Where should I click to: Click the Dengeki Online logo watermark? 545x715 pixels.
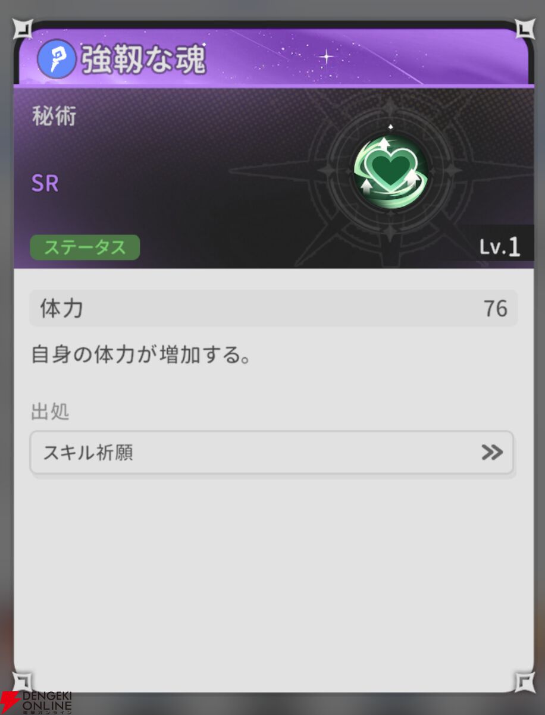pos(36,702)
